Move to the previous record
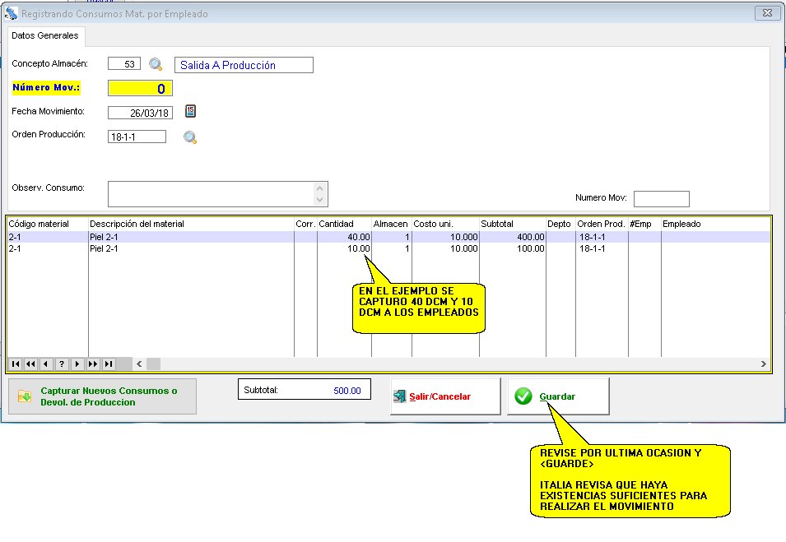Screen dimensions: 786x542 (46, 364)
